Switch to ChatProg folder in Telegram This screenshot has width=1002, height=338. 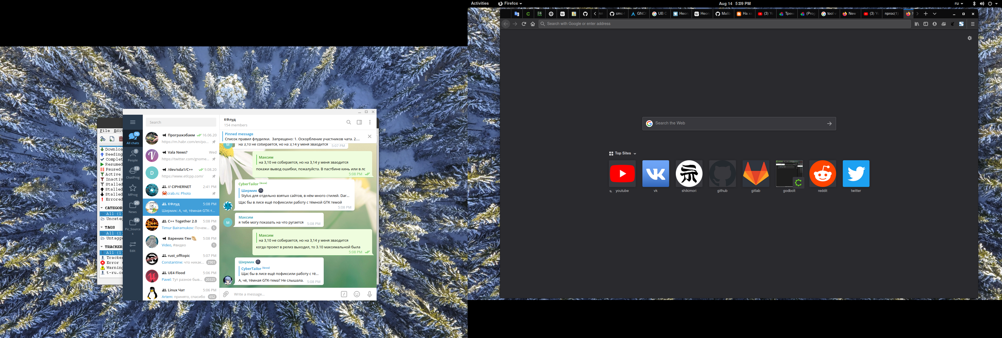pos(133,173)
